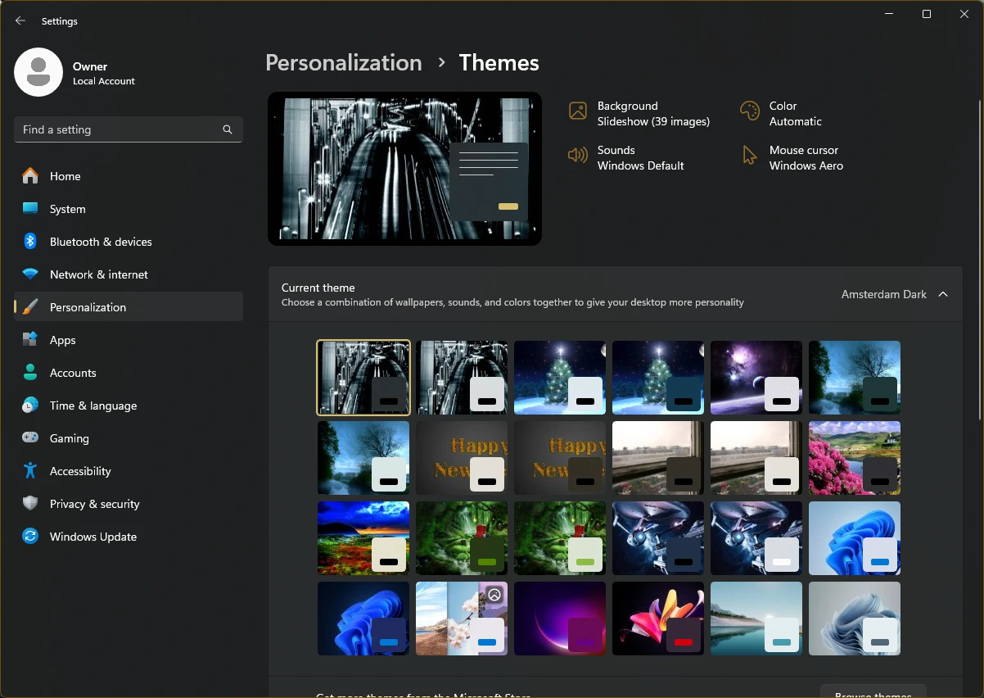Click the Background picture icon
Viewport: 984px width, 698px height.
click(x=578, y=111)
